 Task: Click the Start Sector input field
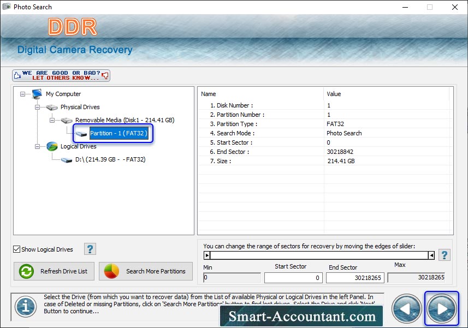pyautogui.click(x=293, y=278)
